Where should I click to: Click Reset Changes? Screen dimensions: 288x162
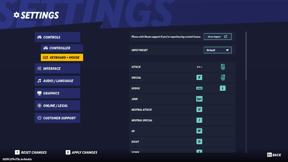(31, 152)
